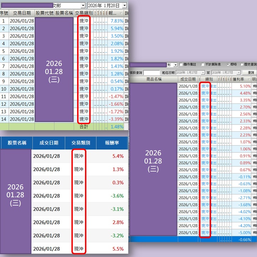
Task: Click the top-left 交易類別 grey column header
Action: pos(84,13)
